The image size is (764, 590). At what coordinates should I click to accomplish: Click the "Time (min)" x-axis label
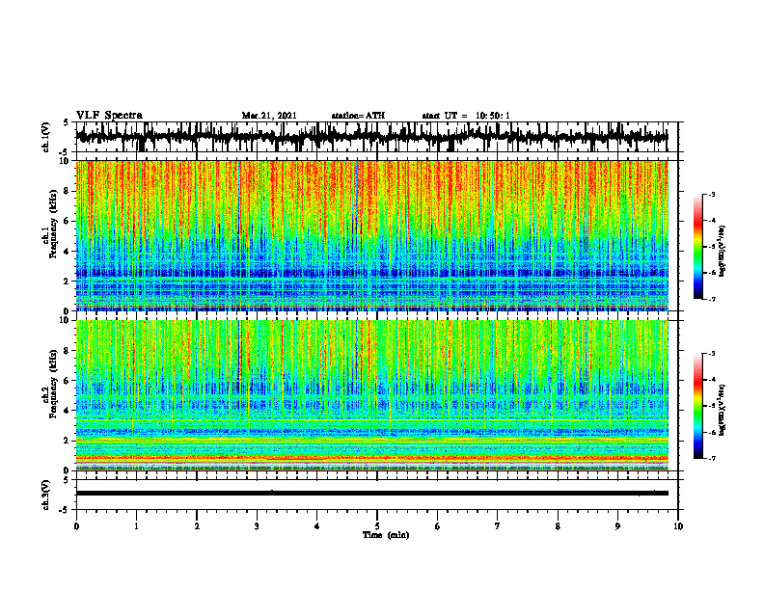pyautogui.click(x=386, y=535)
